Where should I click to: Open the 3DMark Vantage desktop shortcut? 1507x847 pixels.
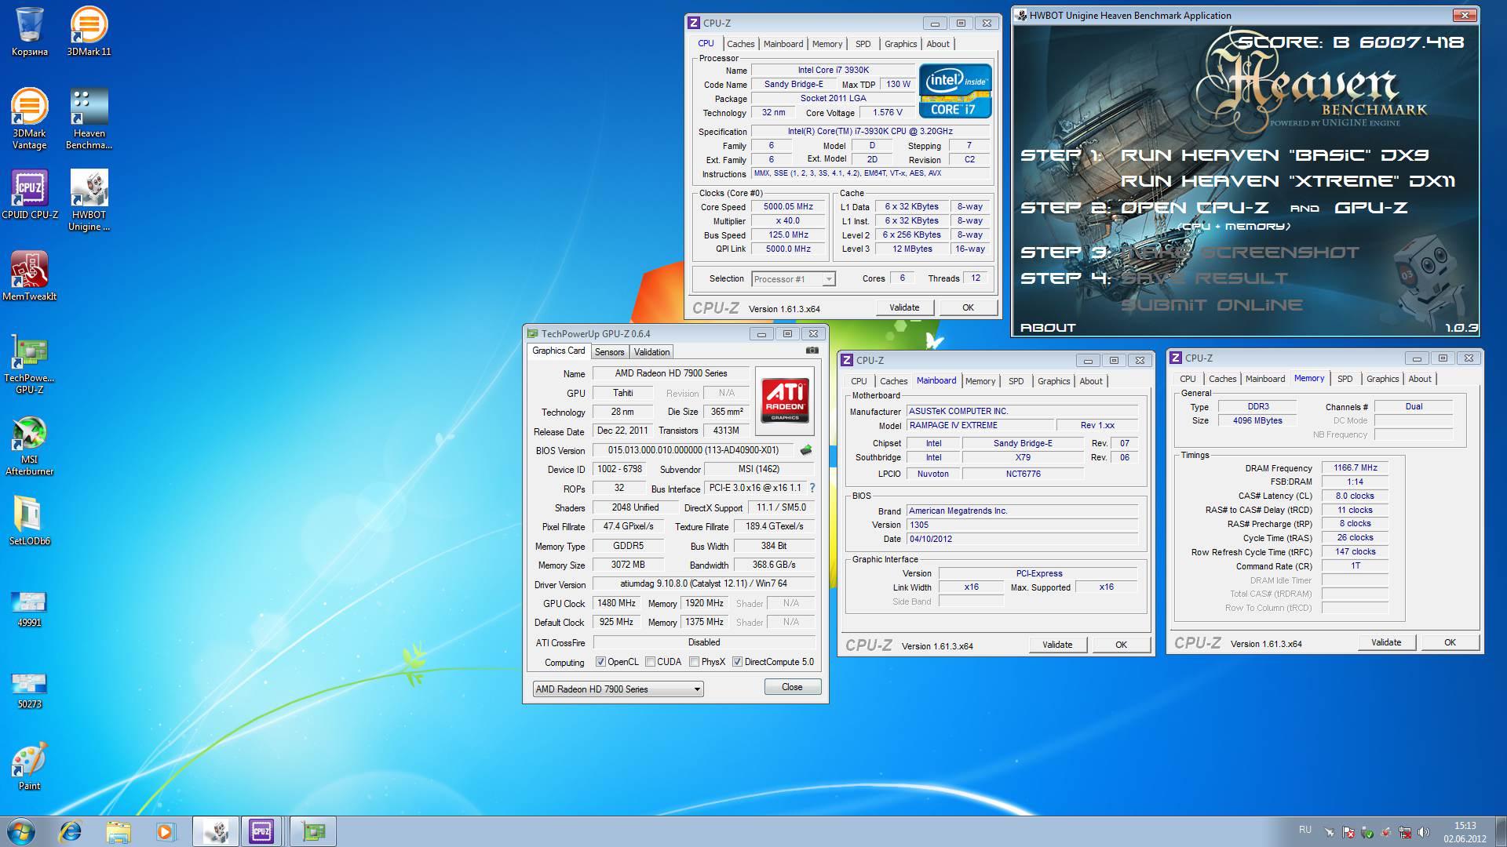tap(29, 119)
